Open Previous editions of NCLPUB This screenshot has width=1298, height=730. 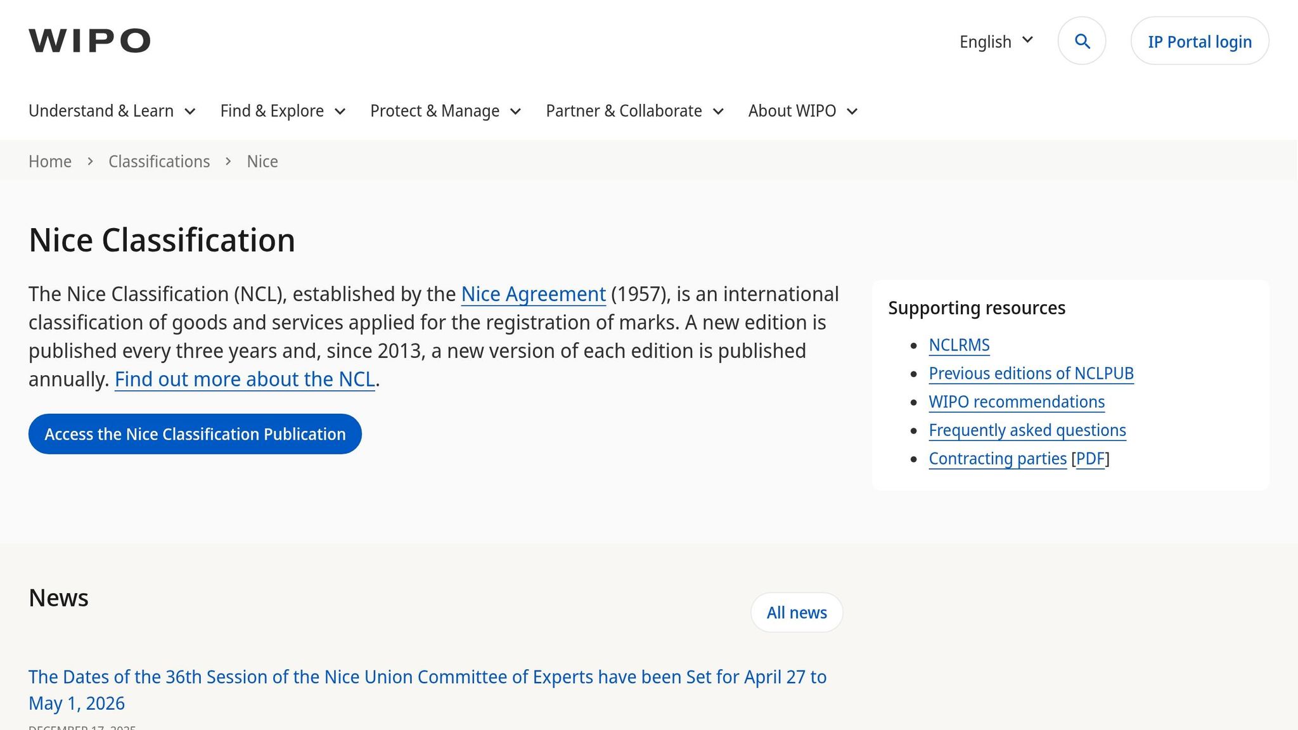(1031, 374)
